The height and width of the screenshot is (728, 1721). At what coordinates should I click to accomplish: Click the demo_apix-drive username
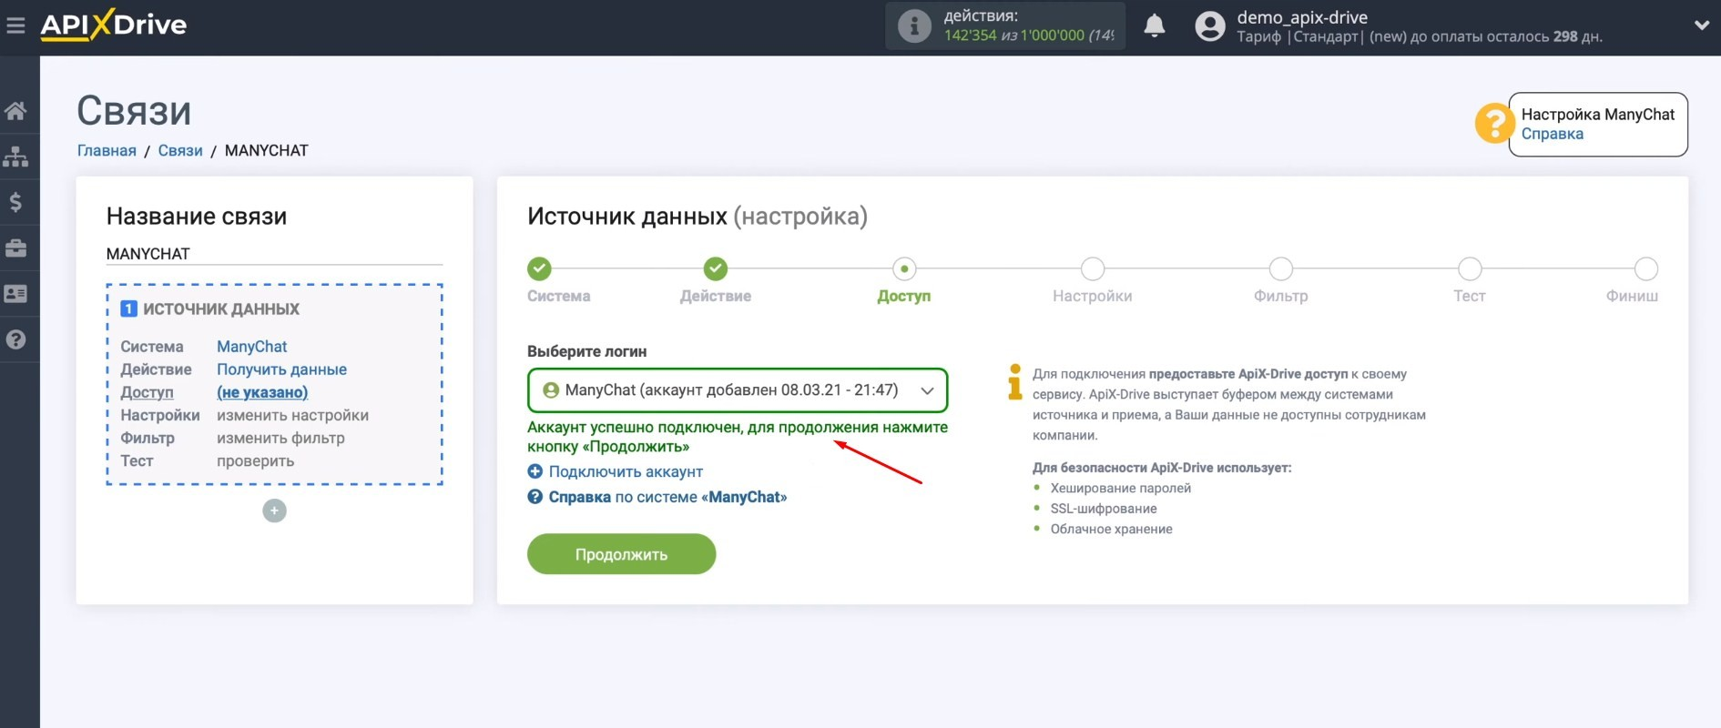tap(1302, 17)
